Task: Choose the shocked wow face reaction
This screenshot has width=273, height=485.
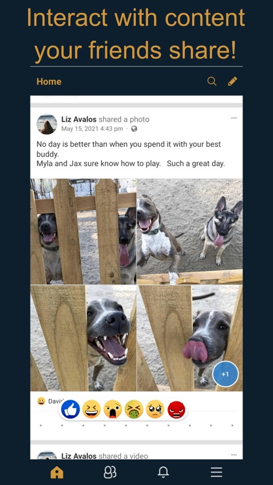Action: click(x=113, y=409)
